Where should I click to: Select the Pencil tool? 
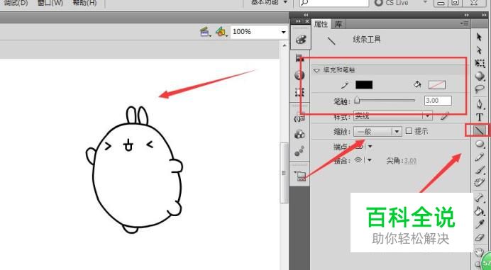point(480,157)
